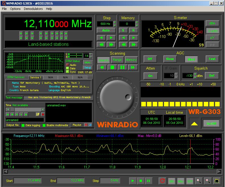Toggle the Enable multimedia checkbox

point(44,125)
